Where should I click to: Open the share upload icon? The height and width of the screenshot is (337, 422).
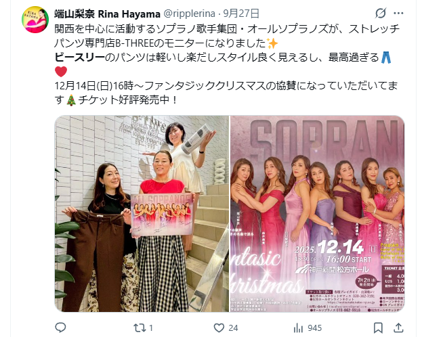(398, 328)
